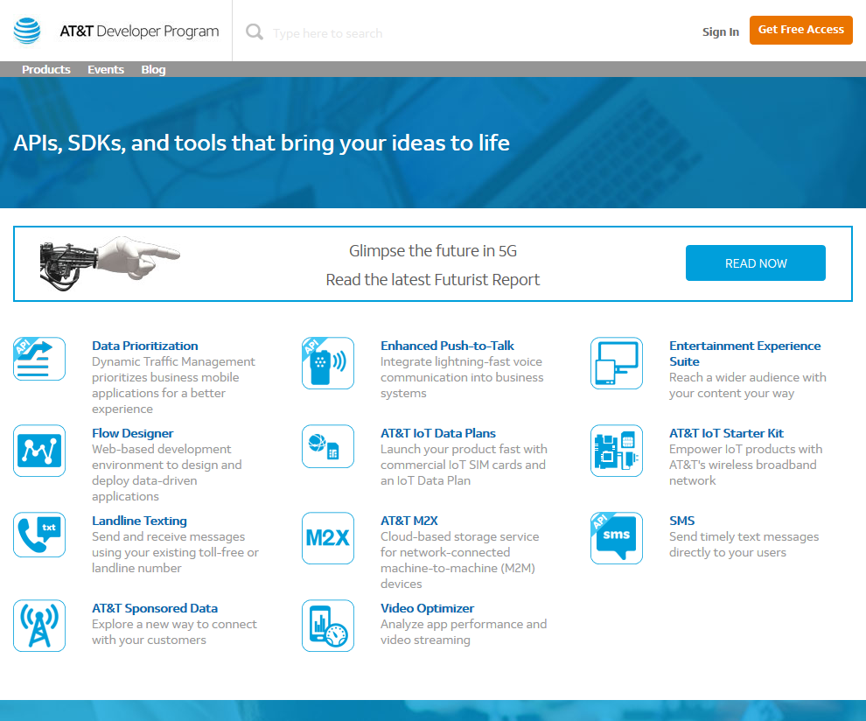Click the Web-based development environment description

[167, 472]
